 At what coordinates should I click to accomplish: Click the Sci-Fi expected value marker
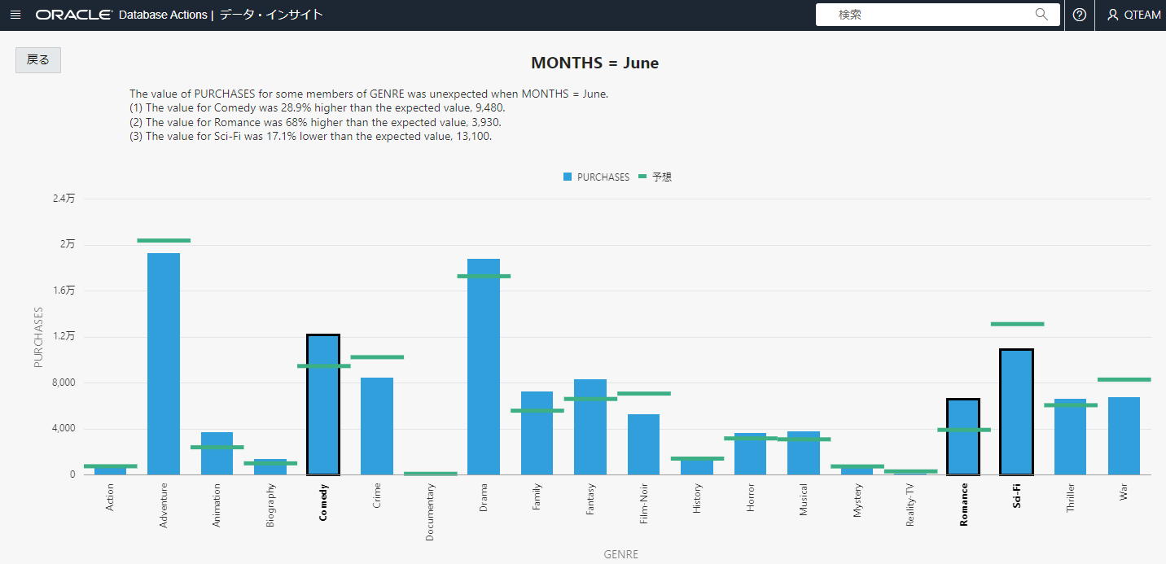(1017, 324)
